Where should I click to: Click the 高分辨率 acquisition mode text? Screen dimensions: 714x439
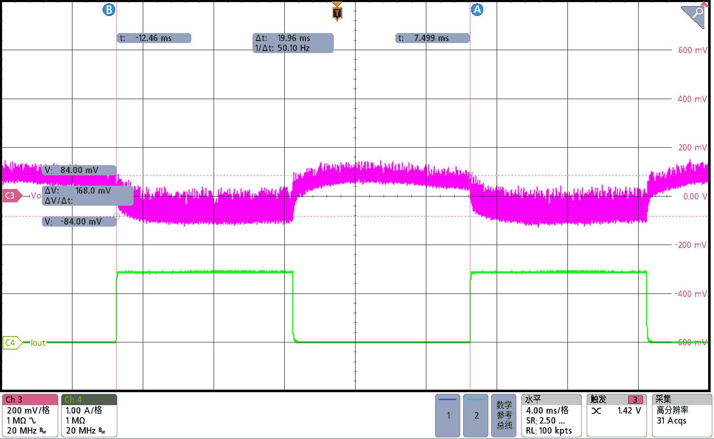tap(673, 410)
